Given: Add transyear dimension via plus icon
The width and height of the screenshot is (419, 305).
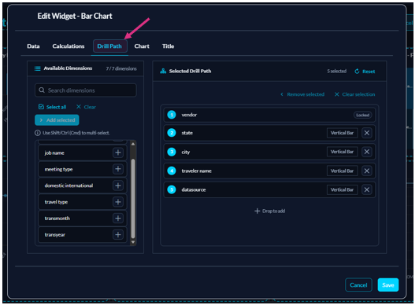Looking at the screenshot, I should [118, 234].
